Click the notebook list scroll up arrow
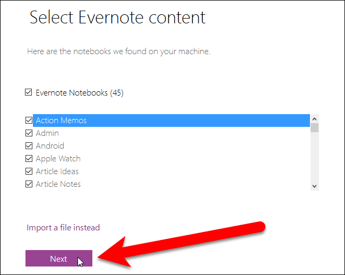345x275 pixels. [x=314, y=119]
